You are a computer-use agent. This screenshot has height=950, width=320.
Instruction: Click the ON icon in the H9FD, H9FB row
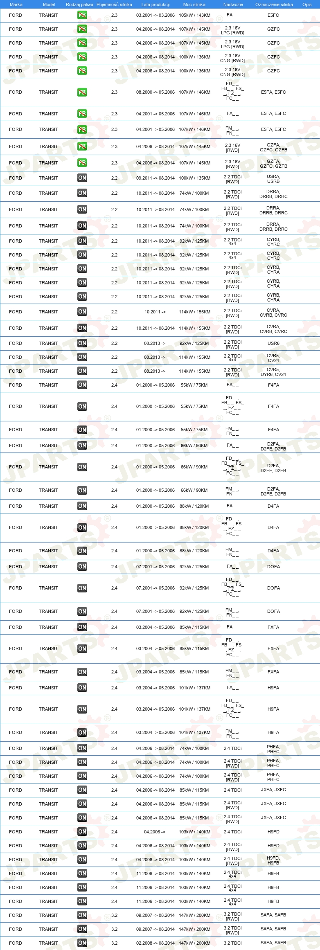tap(82, 860)
